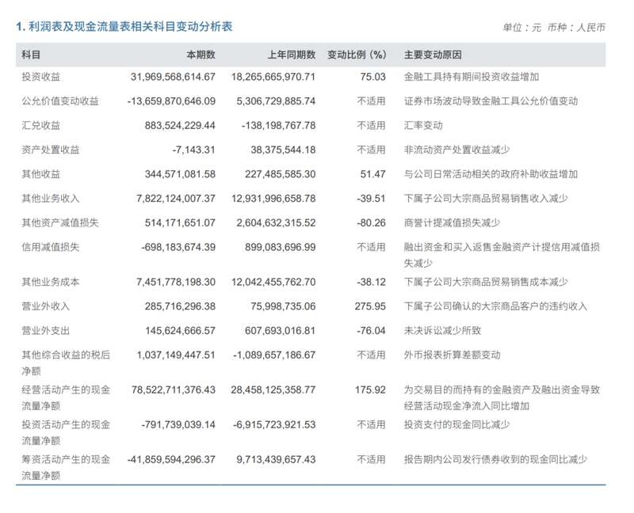This screenshot has height=513, width=634.
Task: Click the reason 证券市场波动导致金融工具公允价值变动
Action: click(x=491, y=101)
